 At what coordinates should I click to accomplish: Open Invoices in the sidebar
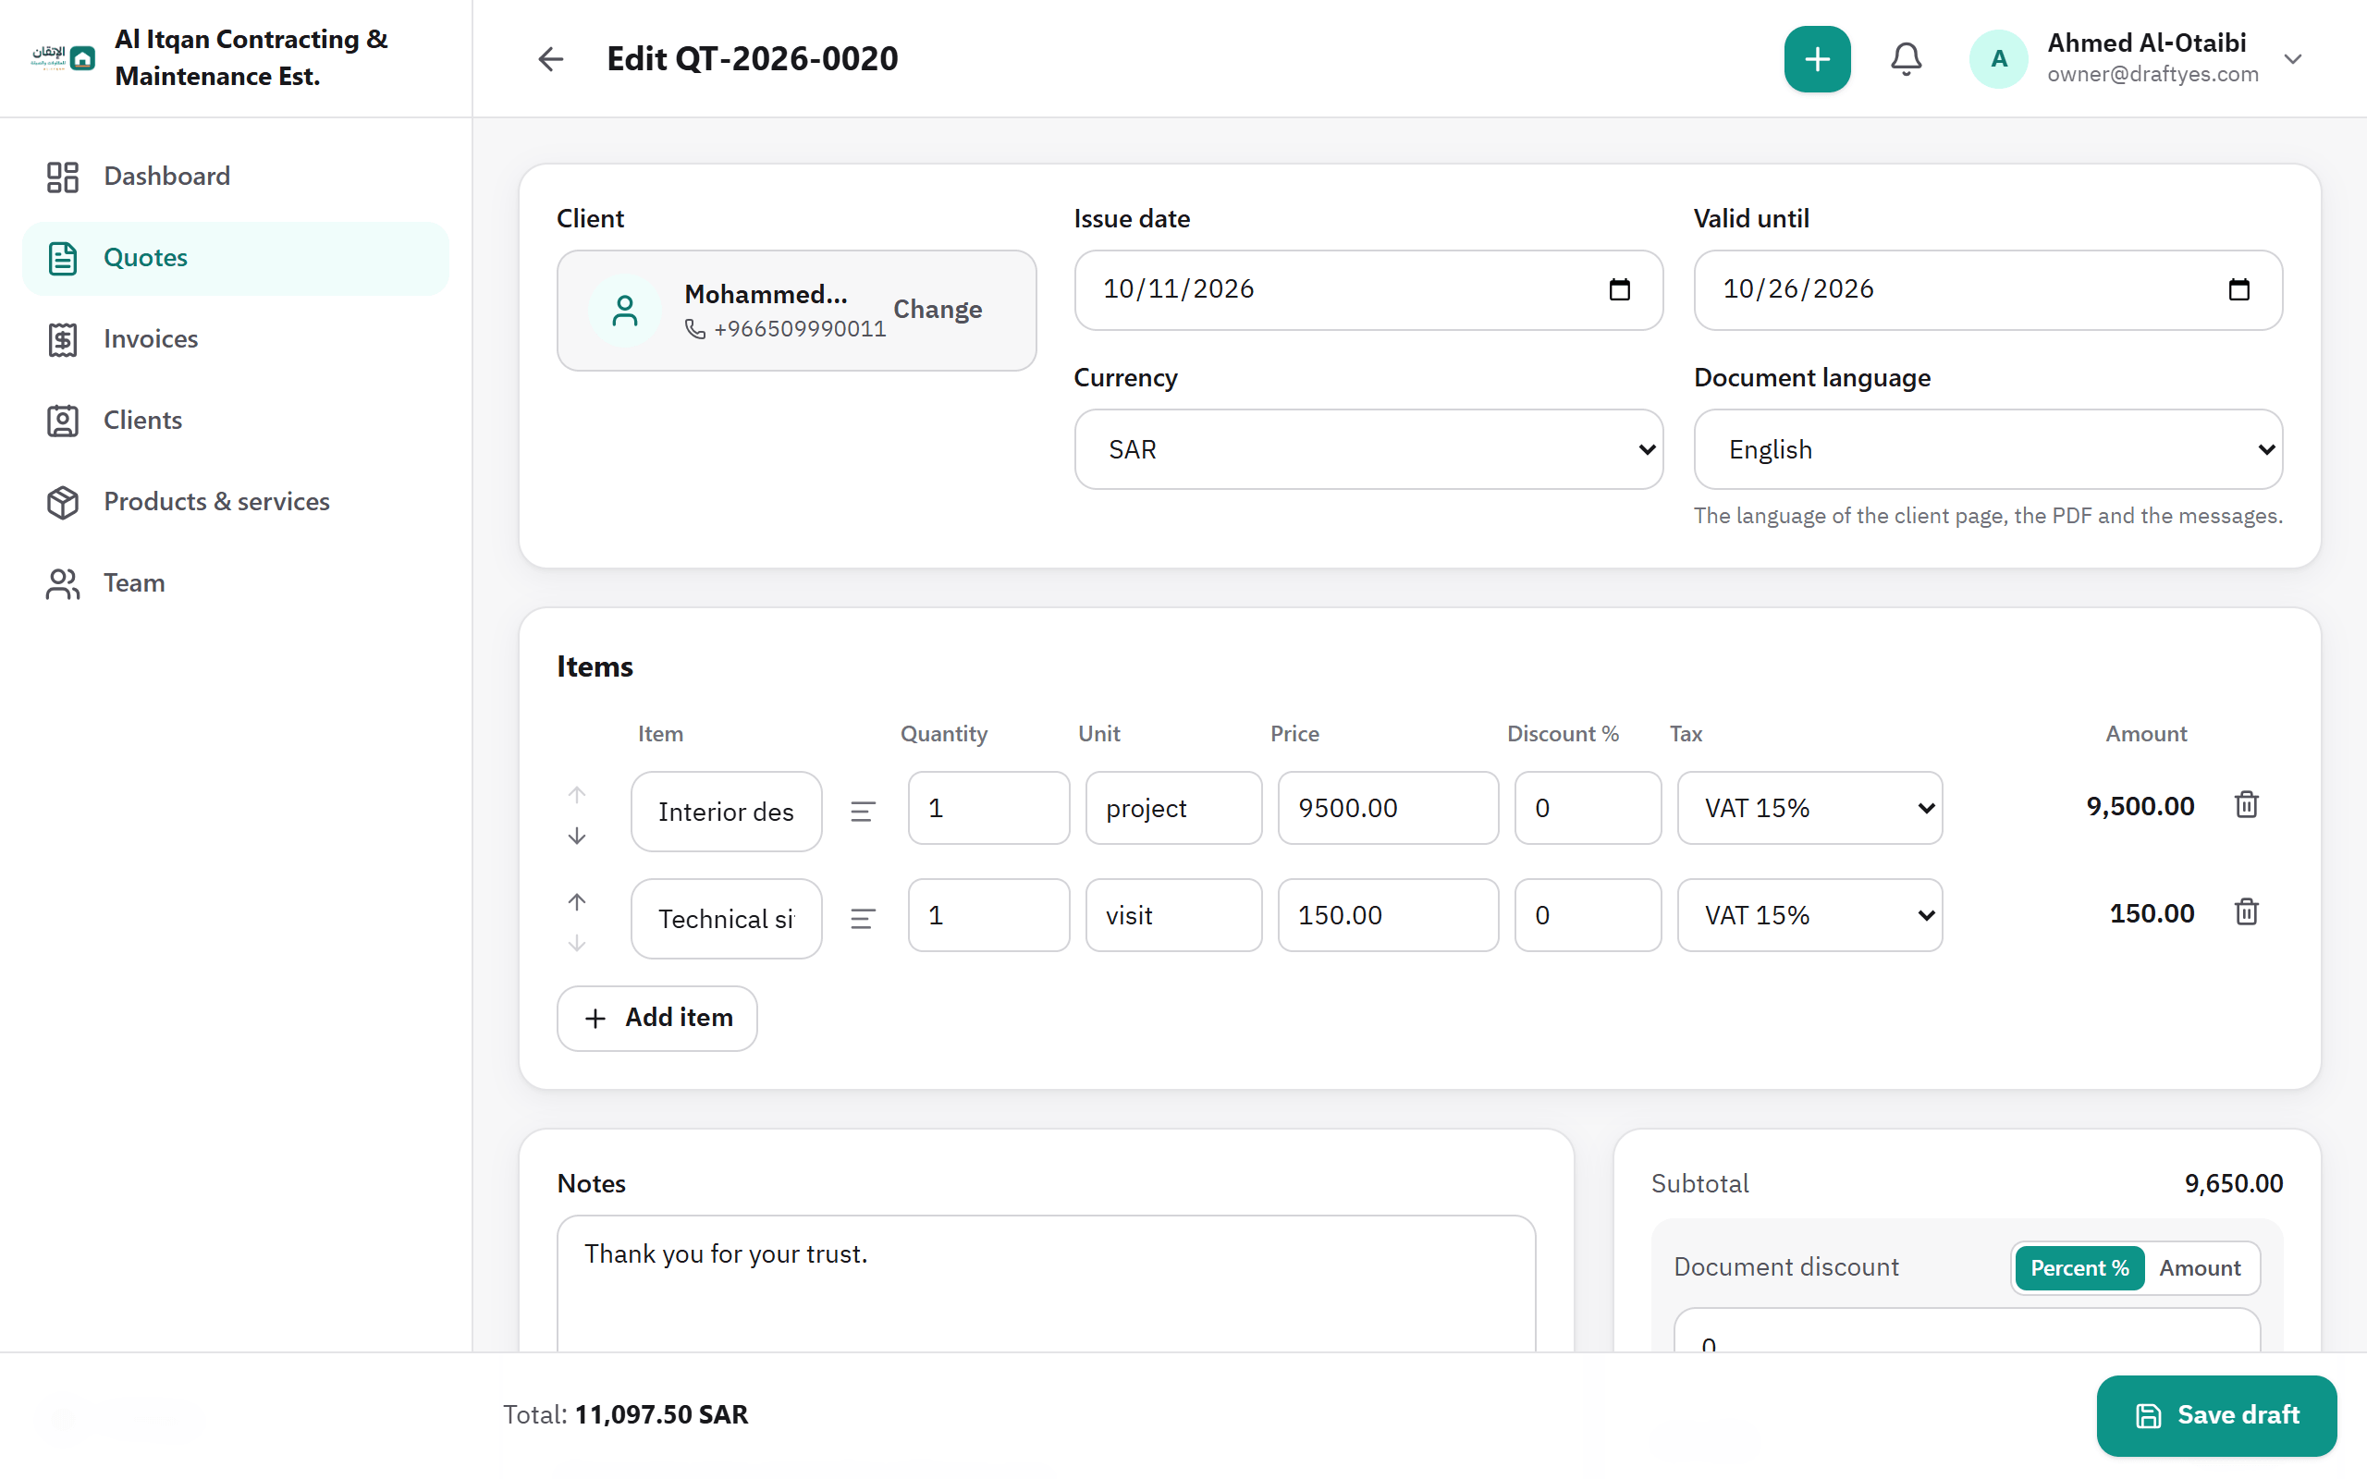(235, 339)
